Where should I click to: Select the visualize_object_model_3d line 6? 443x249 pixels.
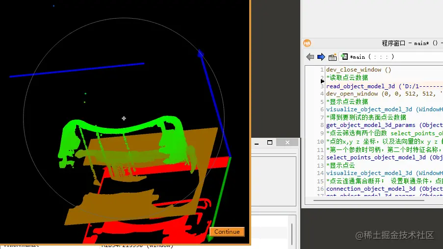pyautogui.click(x=385, y=109)
